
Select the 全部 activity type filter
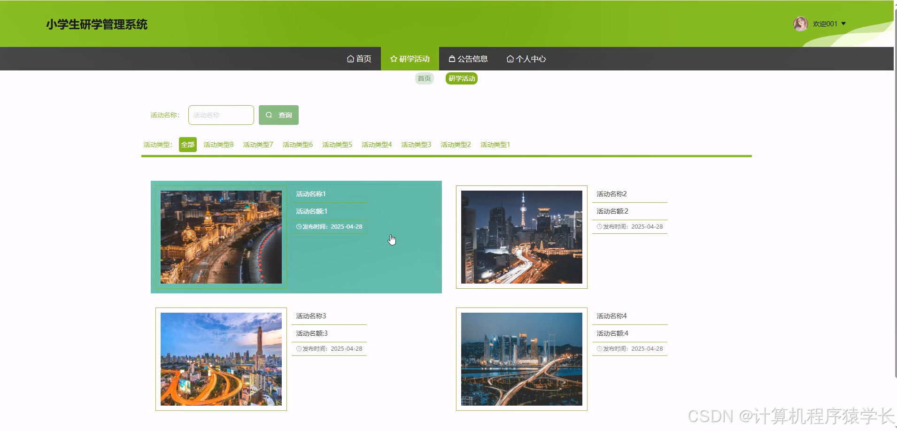tap(188, 145)
